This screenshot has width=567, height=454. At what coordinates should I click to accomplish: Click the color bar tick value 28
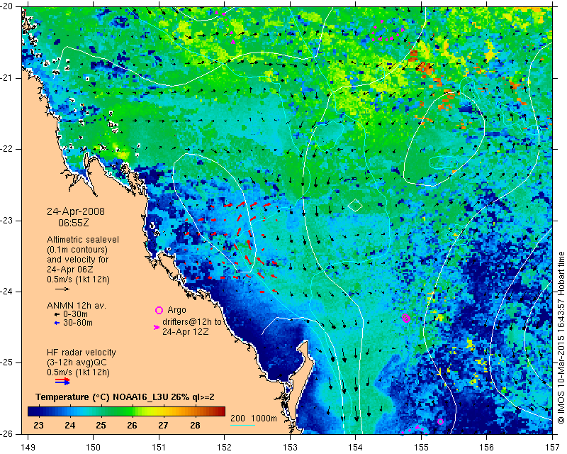pyautogui.click(x=195, y=425)
